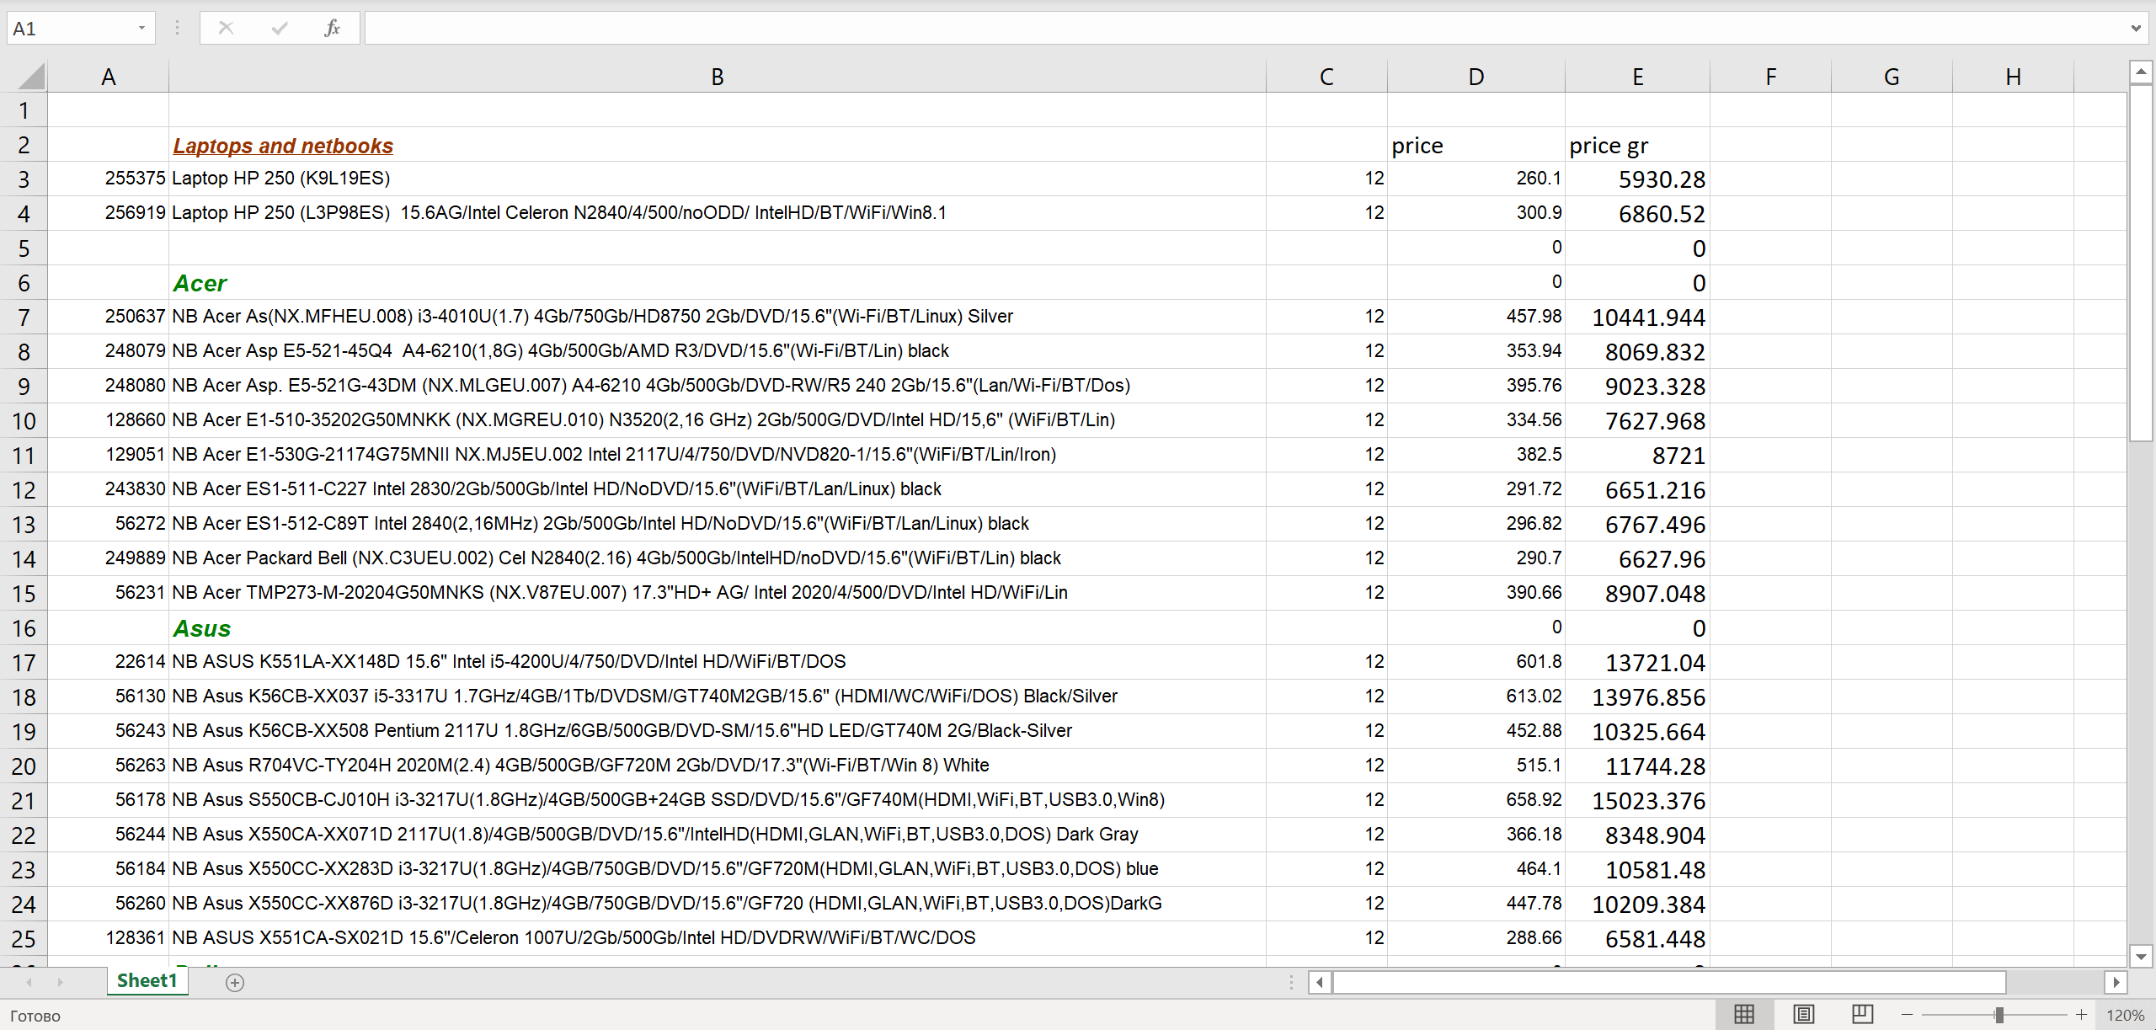Select column header D
The height and width of the screenshot is (1030, 2156).
pos(1476,75)
